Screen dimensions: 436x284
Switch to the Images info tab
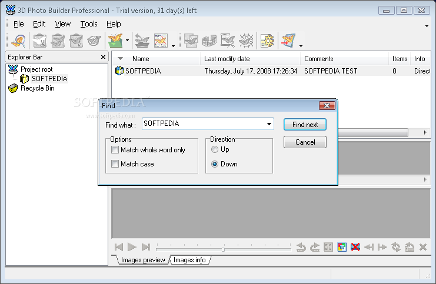tap(189, 260)
